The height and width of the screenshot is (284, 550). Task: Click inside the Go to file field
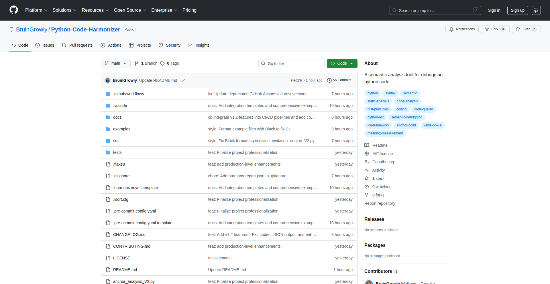coord(291,63)
